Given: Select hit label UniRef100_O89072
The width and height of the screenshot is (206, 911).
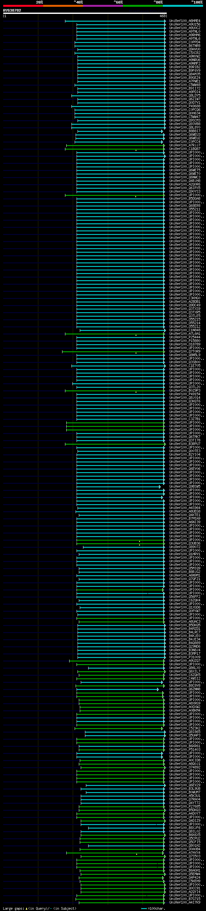Looking at the screenshot, I should coord(184,547).
